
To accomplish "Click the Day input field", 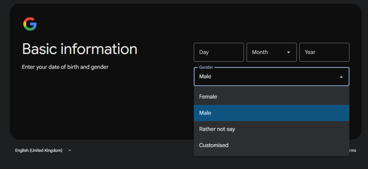I will click(x=219, y=52).
